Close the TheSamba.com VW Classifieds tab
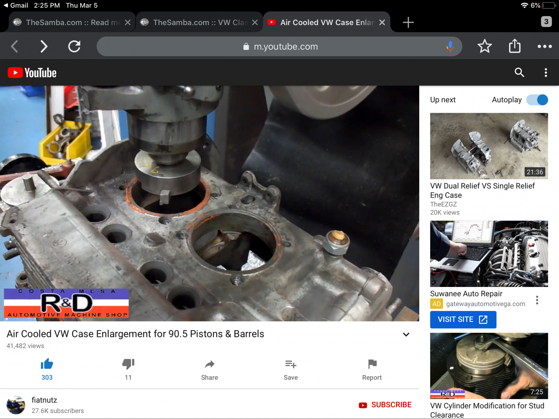Viewport: 559px width, 419px height. tap(255, 22)
